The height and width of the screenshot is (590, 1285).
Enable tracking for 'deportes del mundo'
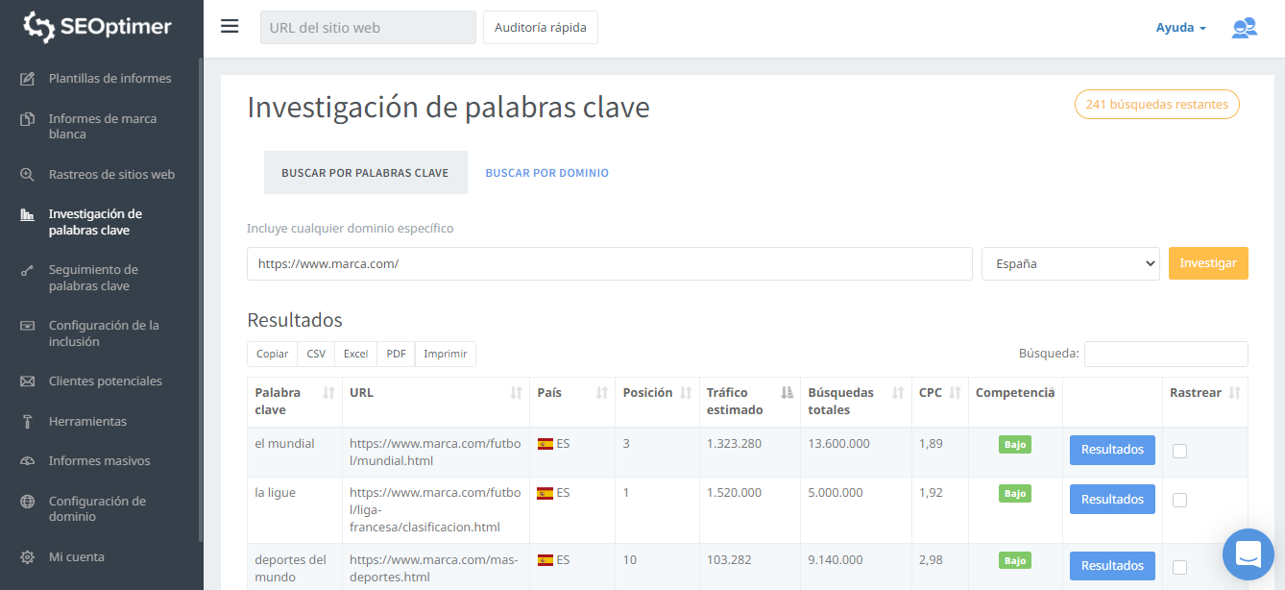click(x=1179, y=567)
